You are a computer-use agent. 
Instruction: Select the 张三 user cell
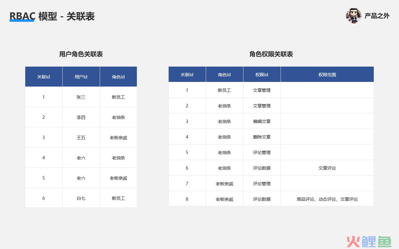tap(81, 97)
